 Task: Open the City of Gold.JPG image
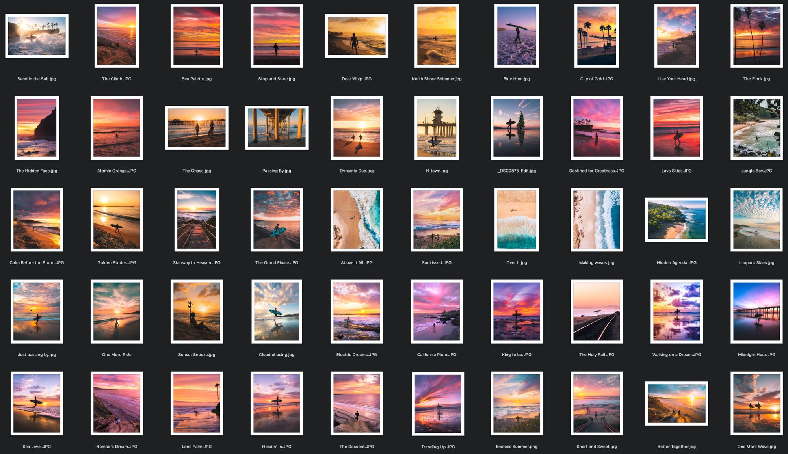[x=597, y=36]
